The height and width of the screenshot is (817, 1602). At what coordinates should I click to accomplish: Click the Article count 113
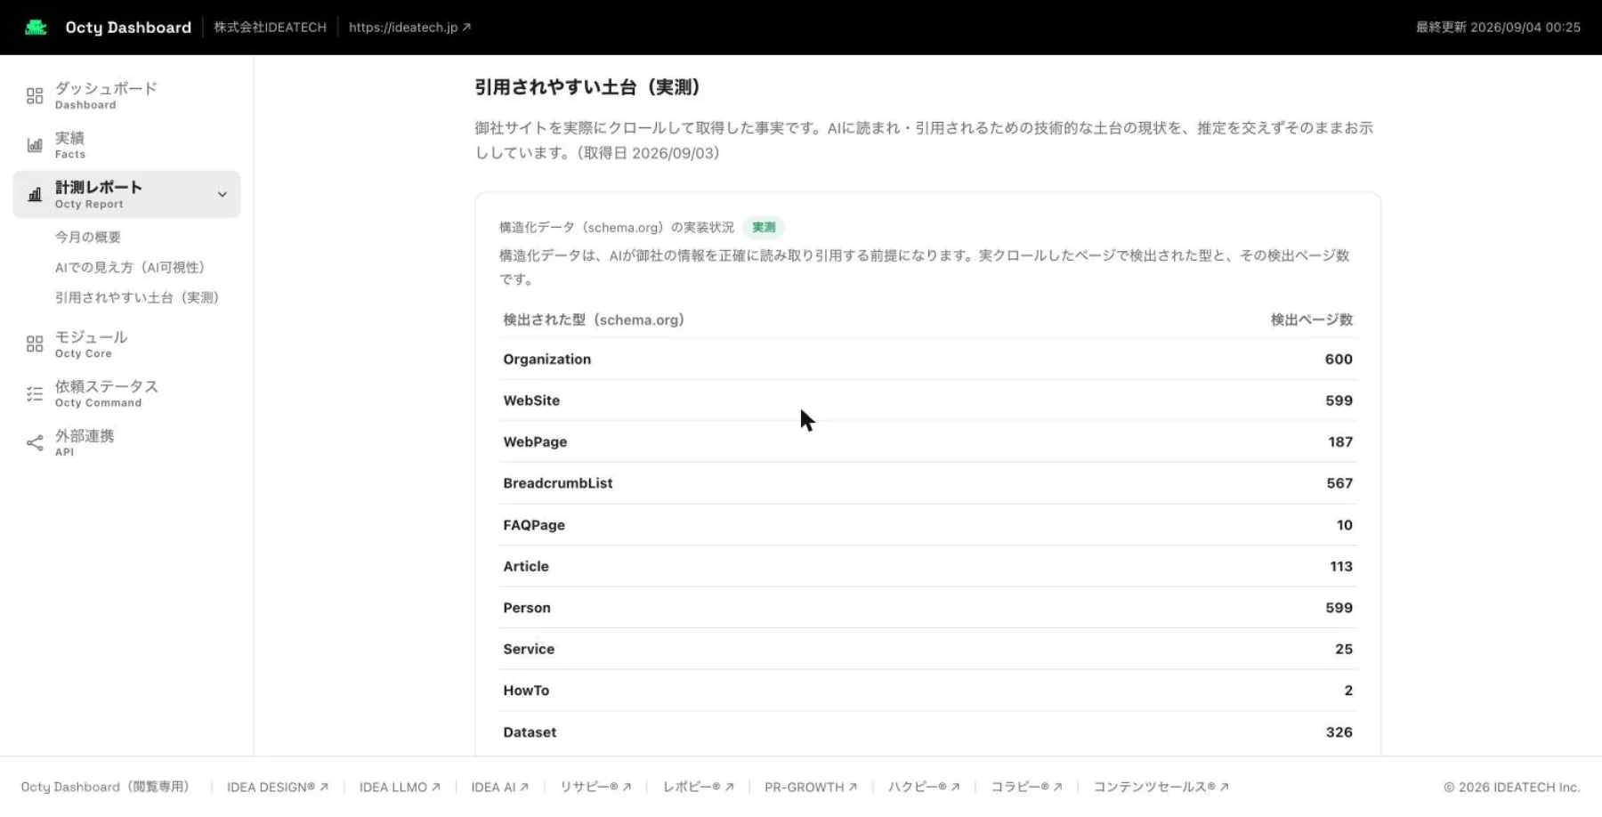pos(1341,566)
